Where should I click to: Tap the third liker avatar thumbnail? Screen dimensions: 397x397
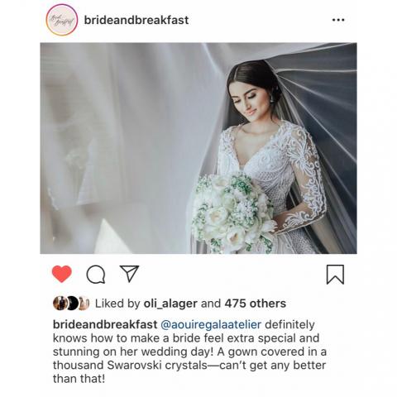tap(84, 304)
